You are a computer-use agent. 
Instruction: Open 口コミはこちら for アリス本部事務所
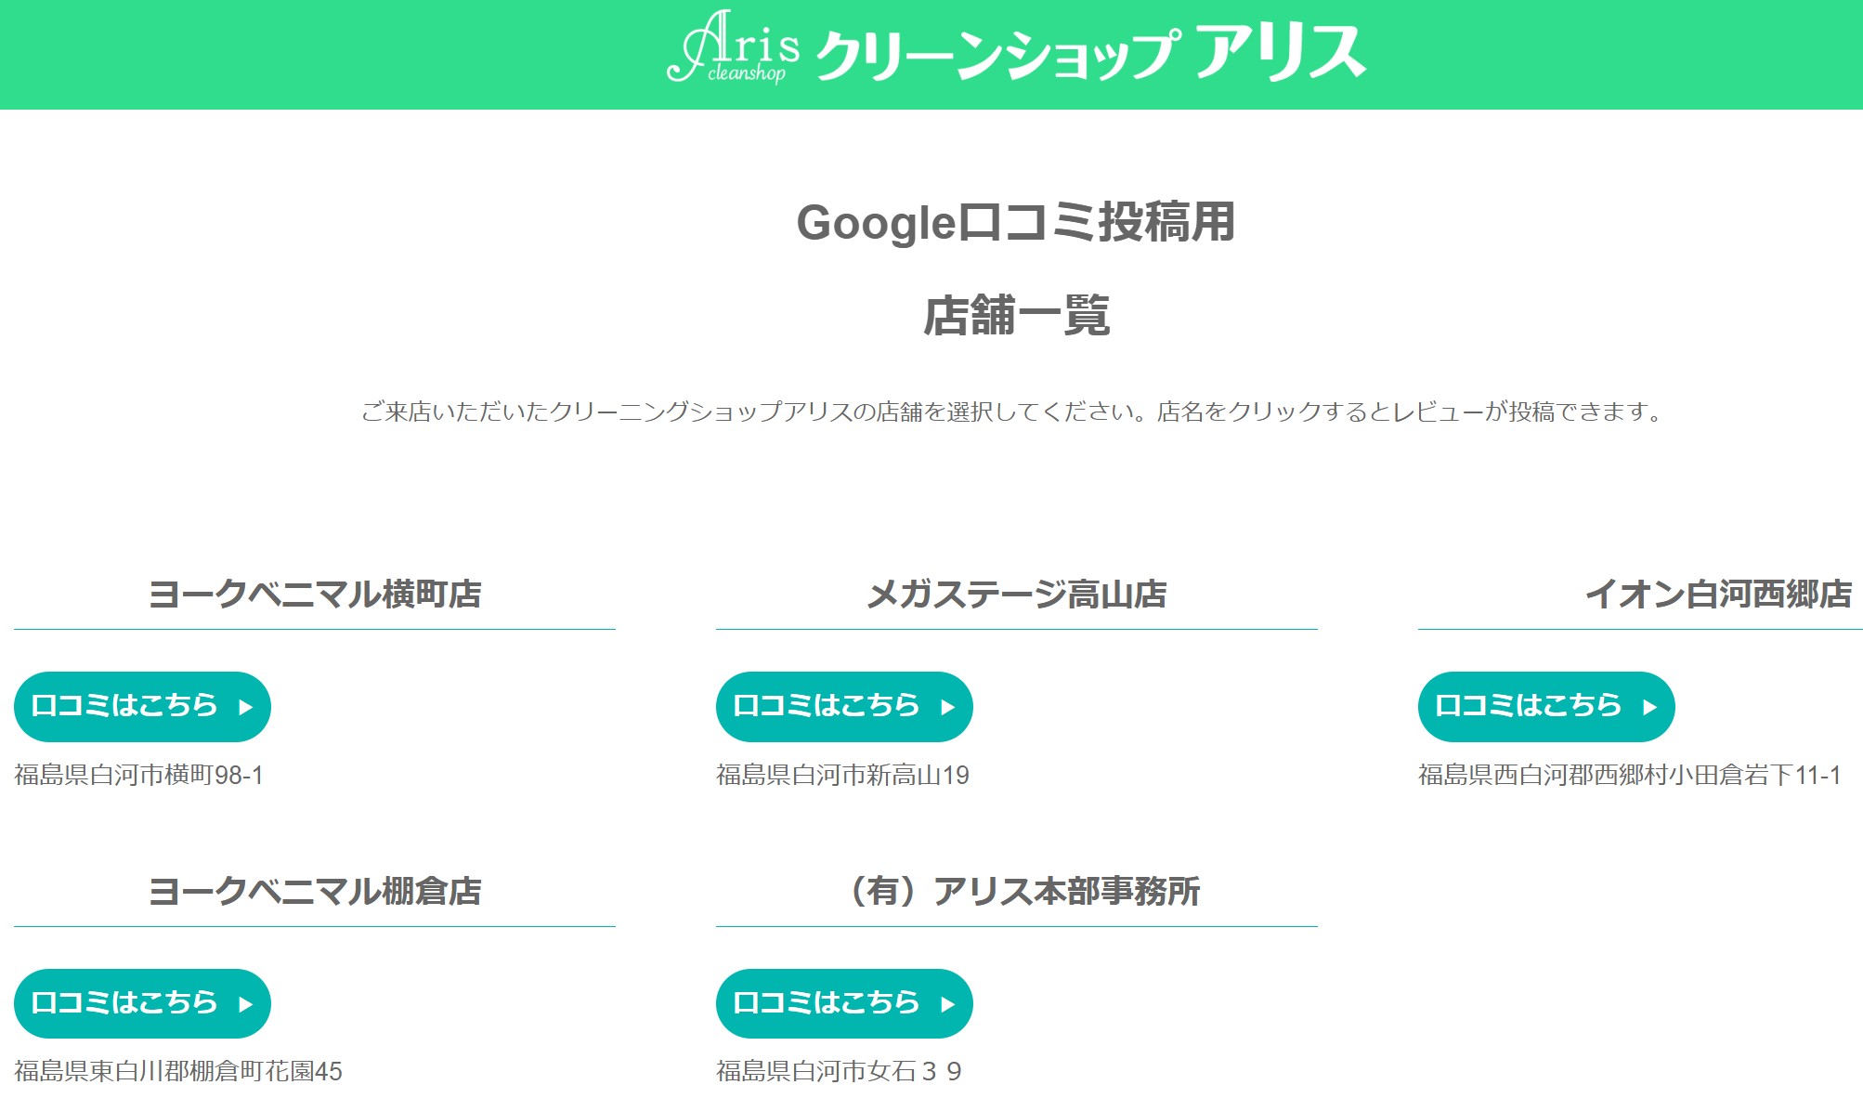pyautogui.click(x=843, y=1003)
